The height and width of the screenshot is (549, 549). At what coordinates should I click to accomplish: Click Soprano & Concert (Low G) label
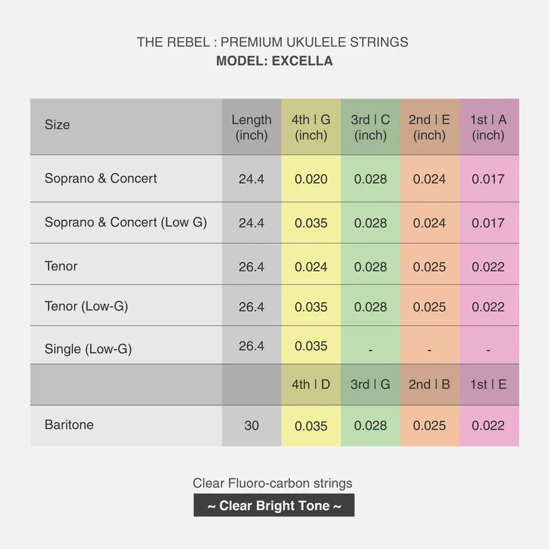pos(126,222)
